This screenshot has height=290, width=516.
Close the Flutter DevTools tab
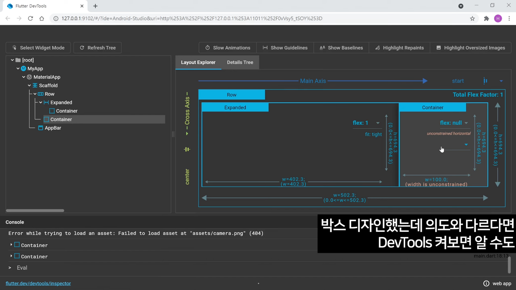pos(82,6)
